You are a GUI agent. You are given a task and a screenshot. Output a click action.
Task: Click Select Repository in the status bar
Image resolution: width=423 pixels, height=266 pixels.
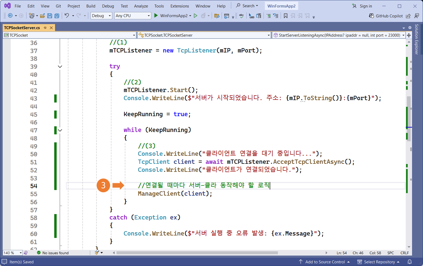point(378,262)
